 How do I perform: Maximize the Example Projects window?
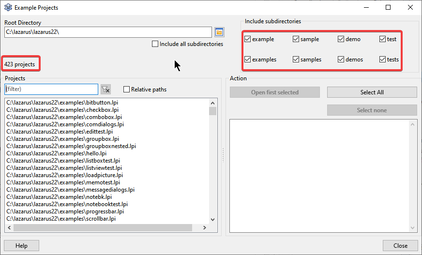tap(388, 7)
